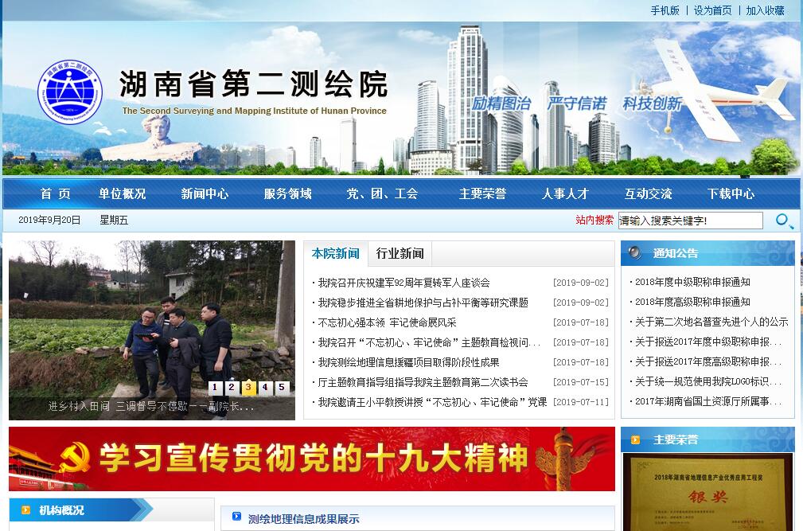Open the 新闻中心 navigation menu
The image size is (803, 531).
[205, 193]
